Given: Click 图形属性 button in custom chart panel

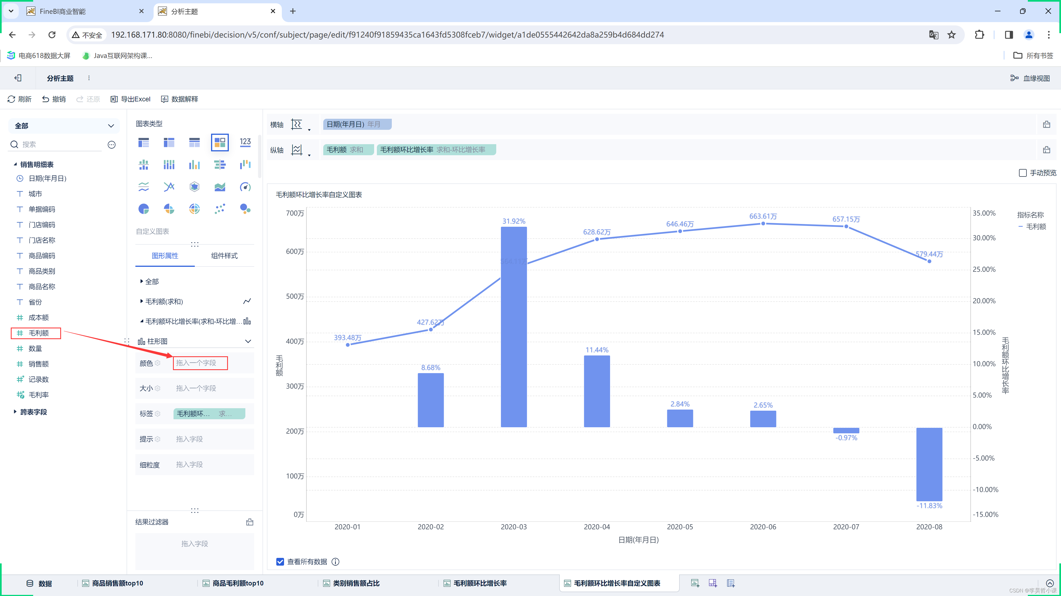Looking at the screenshot, I should pos(164,256).
